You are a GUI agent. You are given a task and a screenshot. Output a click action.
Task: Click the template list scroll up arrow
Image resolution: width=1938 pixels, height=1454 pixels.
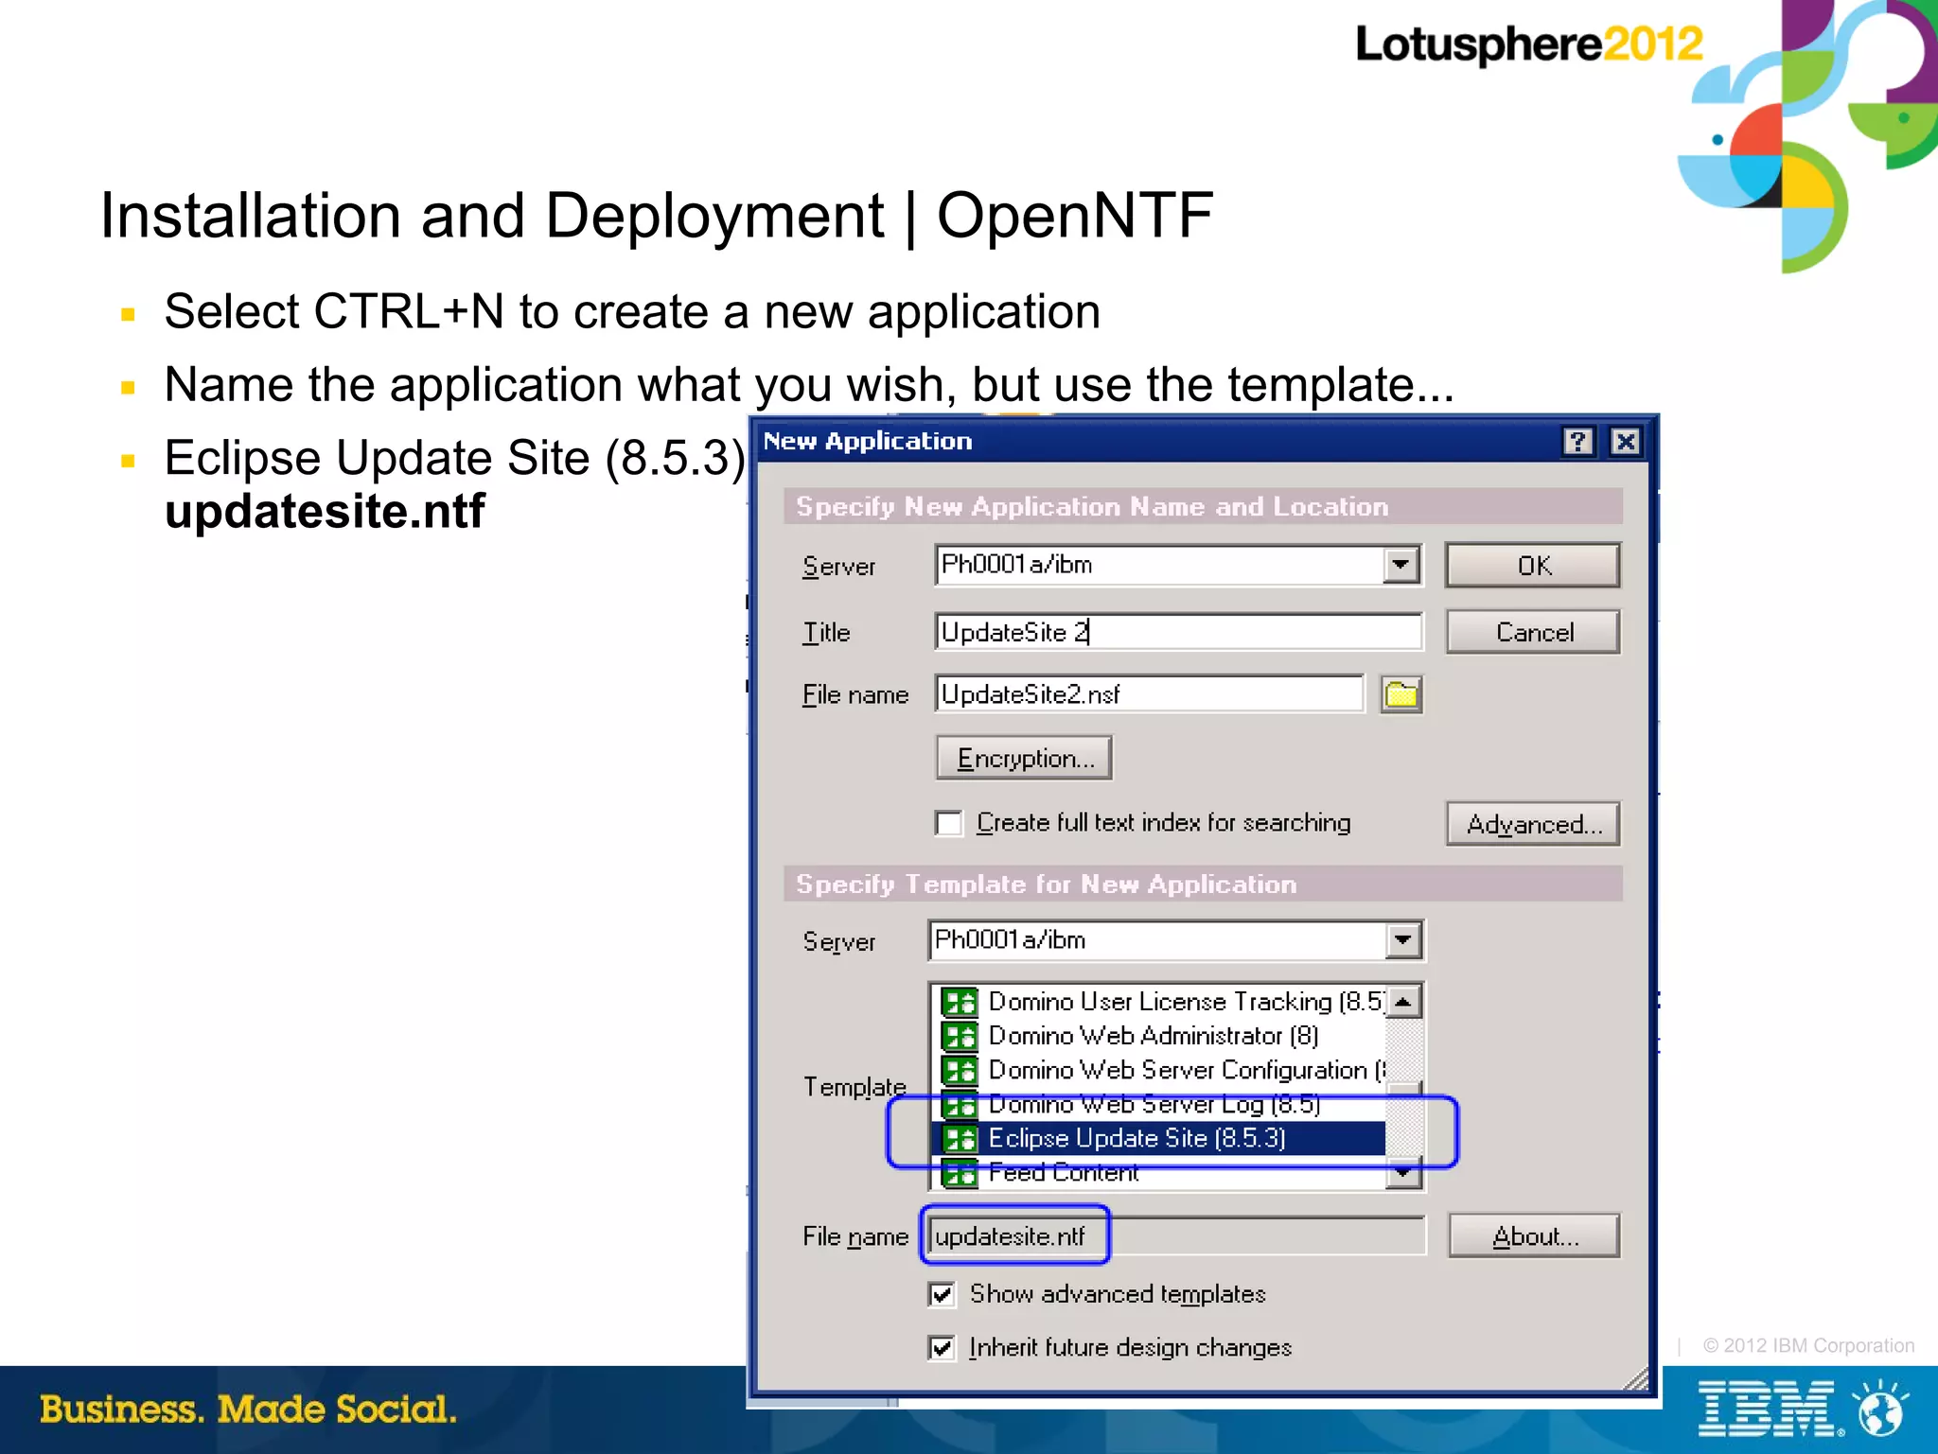[x=1404, y=1001]
